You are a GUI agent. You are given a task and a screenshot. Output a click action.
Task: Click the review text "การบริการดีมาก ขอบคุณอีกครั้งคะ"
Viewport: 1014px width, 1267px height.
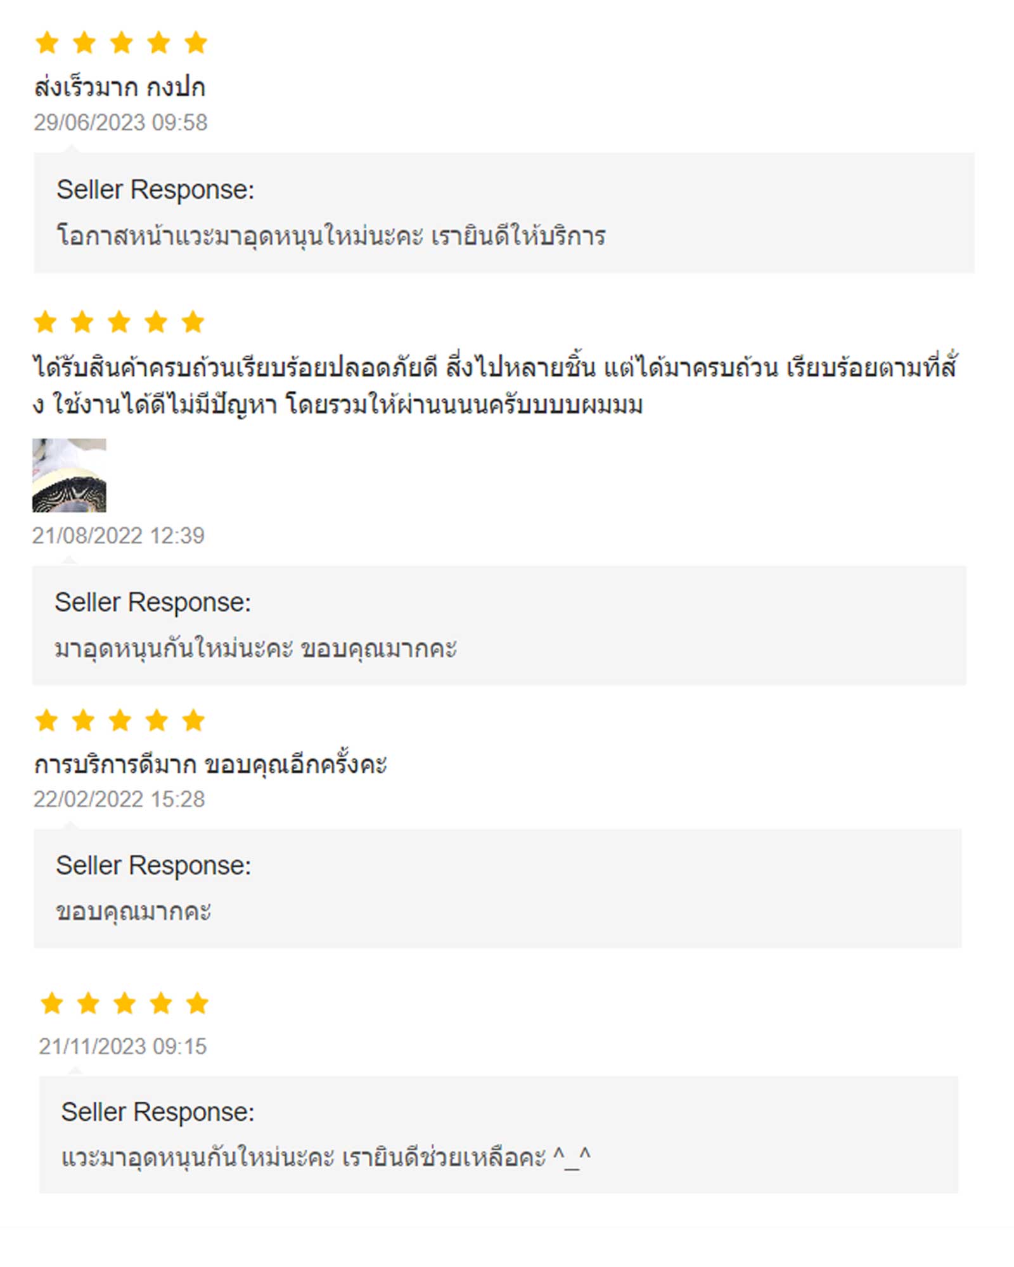point(210,765)
